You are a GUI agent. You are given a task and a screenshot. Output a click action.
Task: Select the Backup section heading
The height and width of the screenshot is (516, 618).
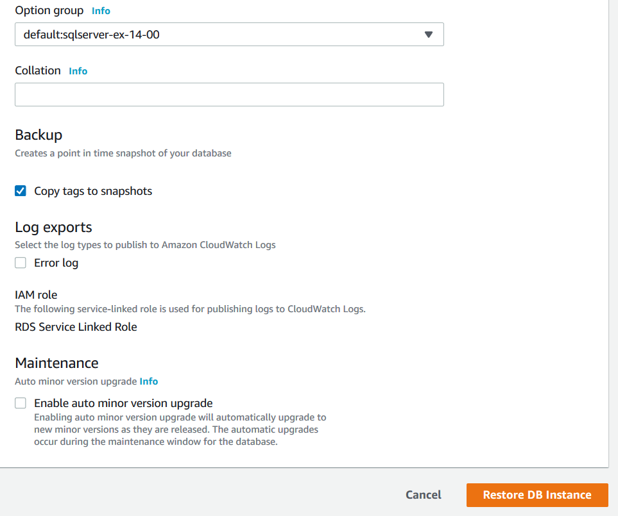[39, 135]
